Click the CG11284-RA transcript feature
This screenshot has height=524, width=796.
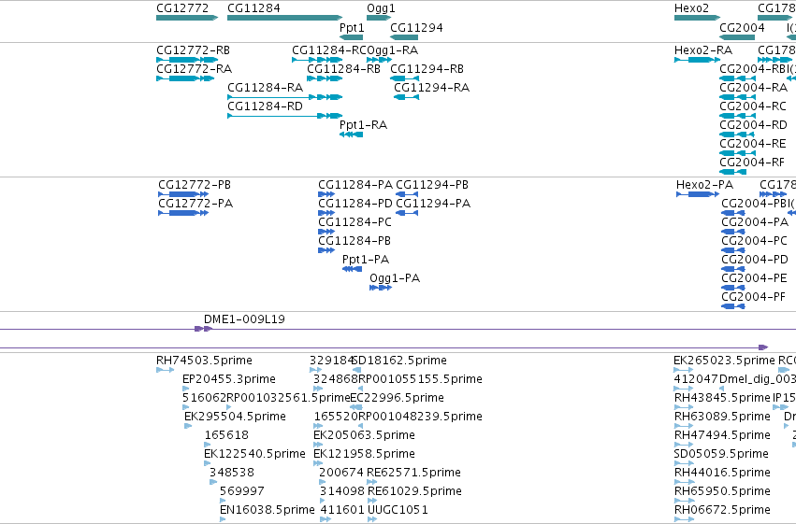284,97
